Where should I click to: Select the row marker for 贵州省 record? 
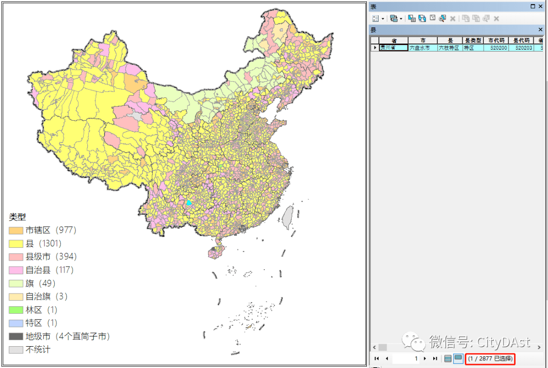coord(374,48)
